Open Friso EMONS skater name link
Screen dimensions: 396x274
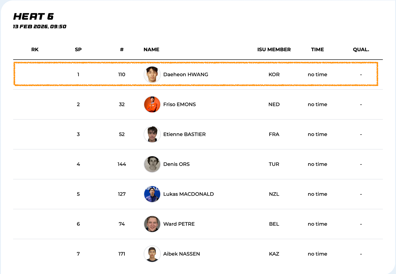click(x=179, y=105)
